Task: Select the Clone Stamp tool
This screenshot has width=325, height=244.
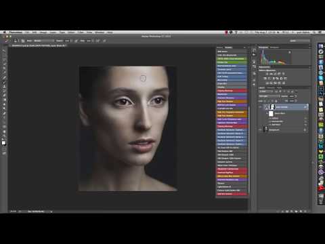Action: point(4,87)
